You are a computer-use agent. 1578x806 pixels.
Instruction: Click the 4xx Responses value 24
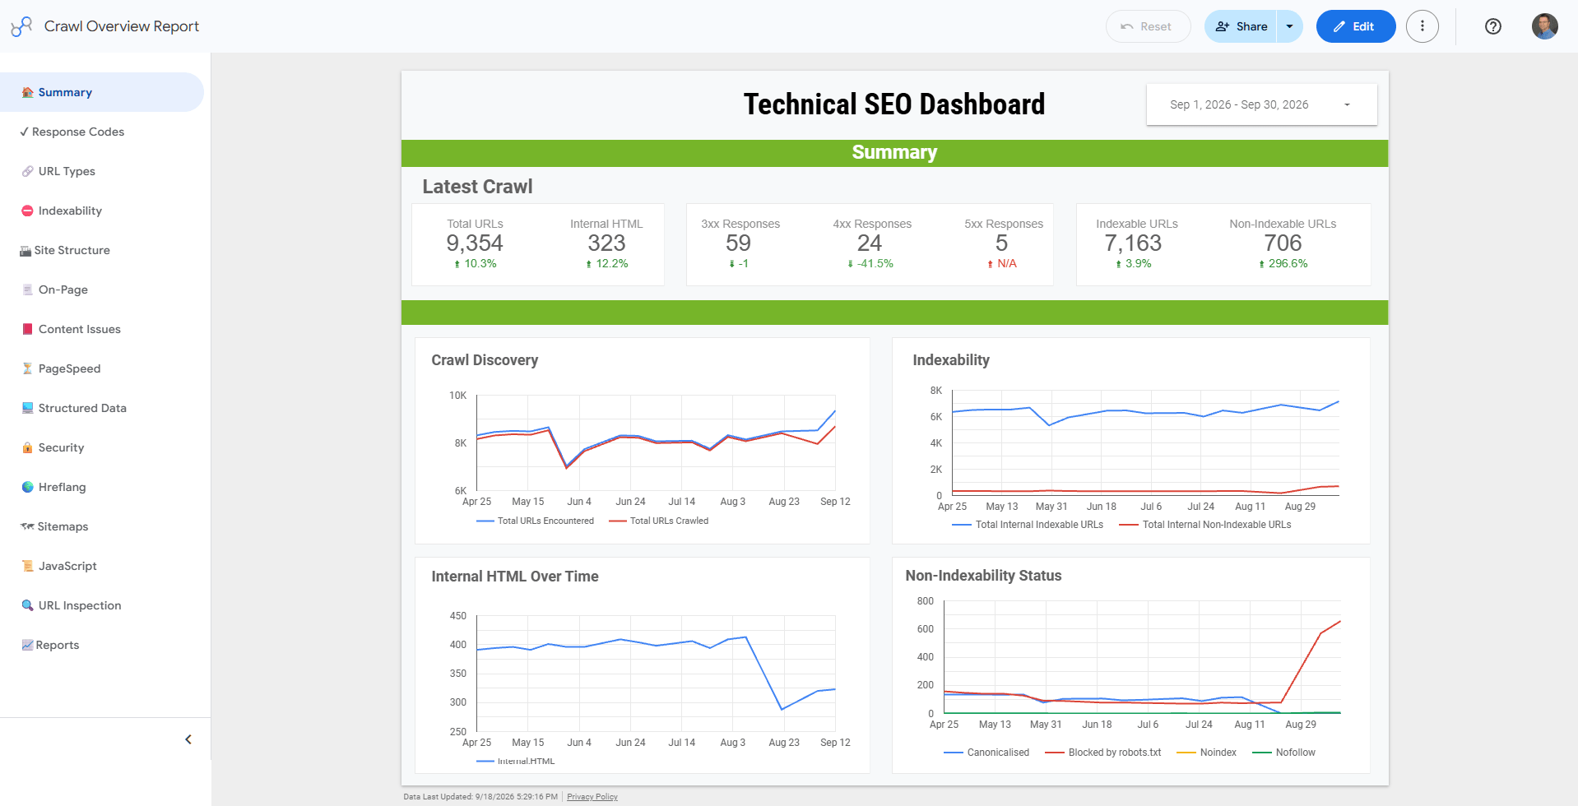(870, 243)
